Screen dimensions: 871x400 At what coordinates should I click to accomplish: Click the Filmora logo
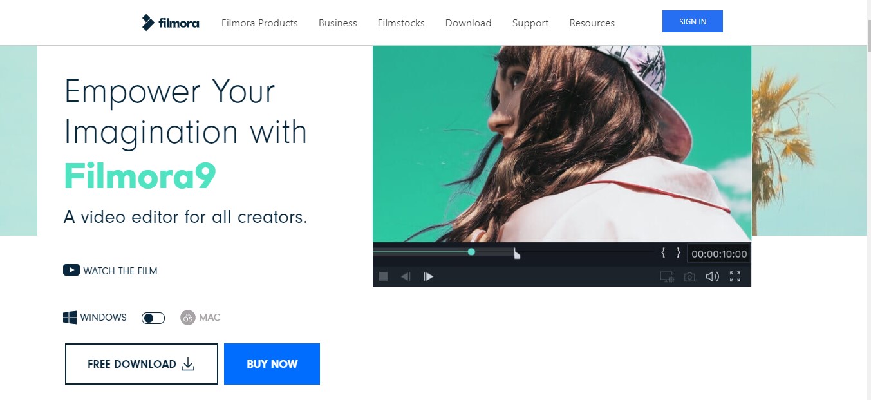171,23
